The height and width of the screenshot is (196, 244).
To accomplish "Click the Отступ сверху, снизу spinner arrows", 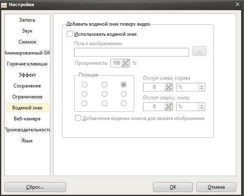I will pos(169,107).
